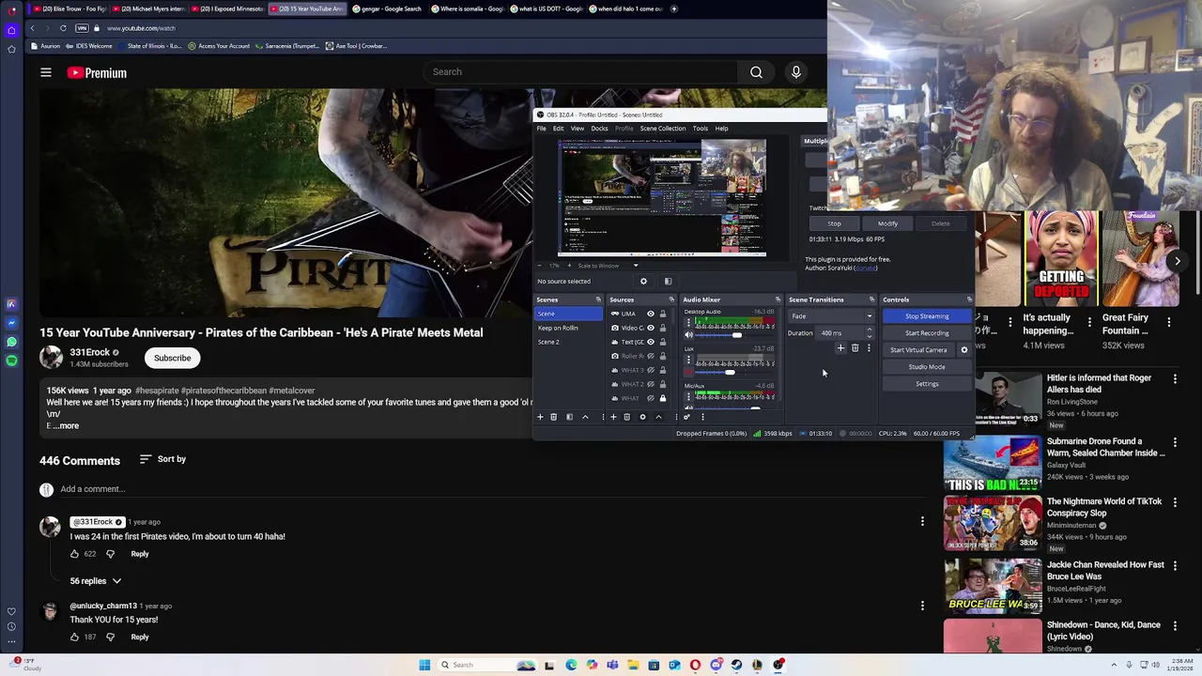Adjust Lux volume slider in mixer

click(x=731, y=372)
